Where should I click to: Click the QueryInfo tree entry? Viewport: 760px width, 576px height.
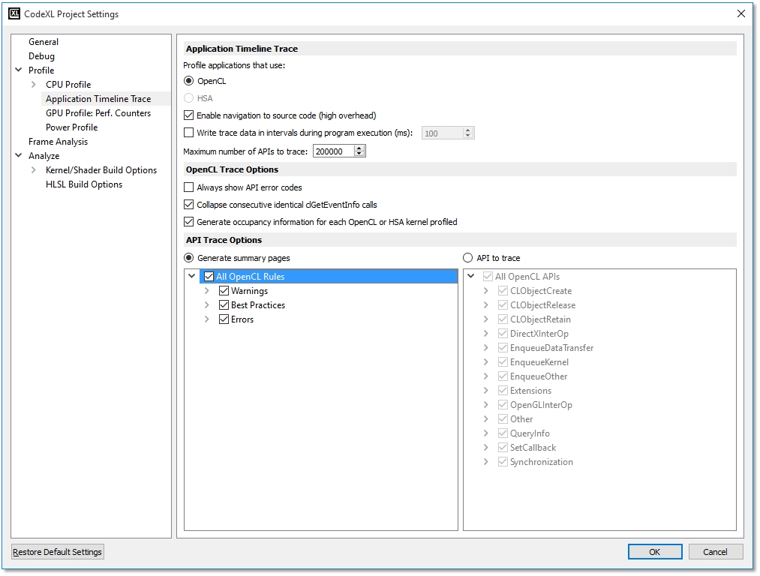tap(530, 433)
